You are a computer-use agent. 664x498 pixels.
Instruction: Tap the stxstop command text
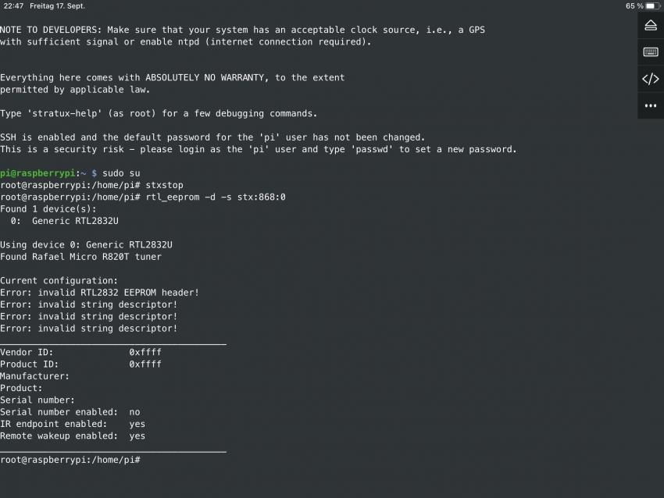[x=164, y=185]
